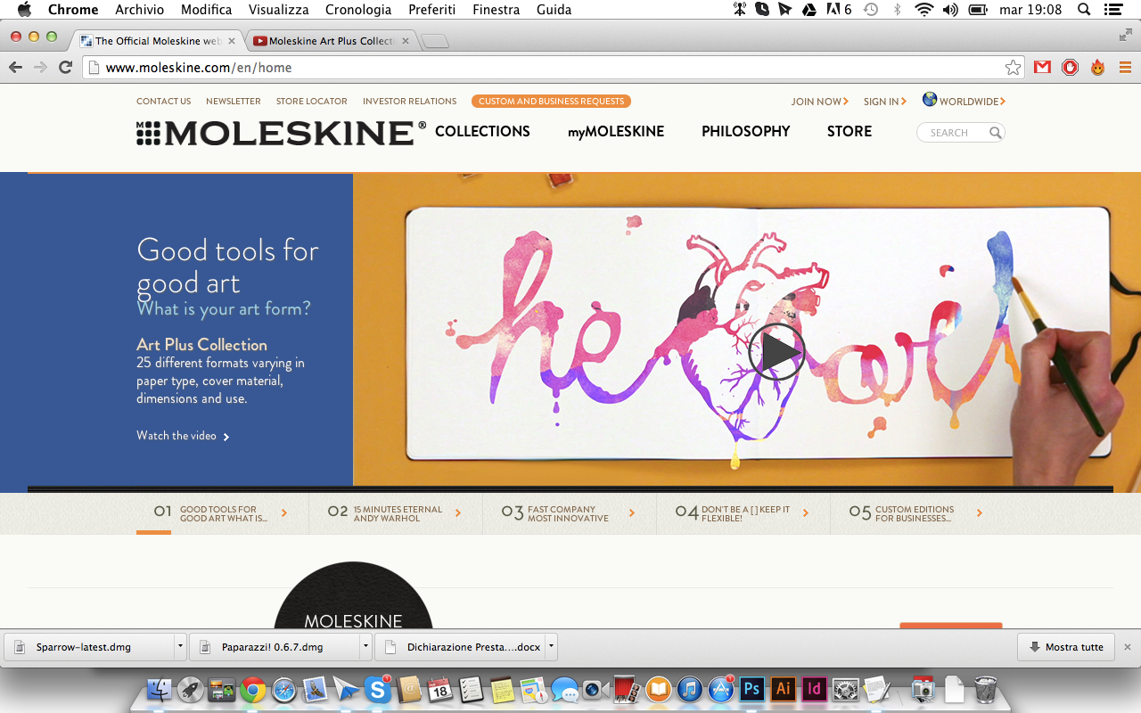Image resolution: width=1141 pixels, height=713 pixels.
Task: Open the Sparrow-latest.dmg download dropdown arrow
Action: [180, 647]
